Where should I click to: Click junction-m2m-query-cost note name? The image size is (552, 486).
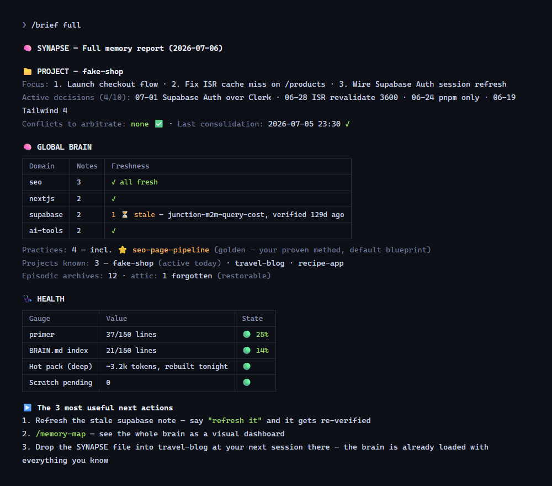(x=217, y=214)
